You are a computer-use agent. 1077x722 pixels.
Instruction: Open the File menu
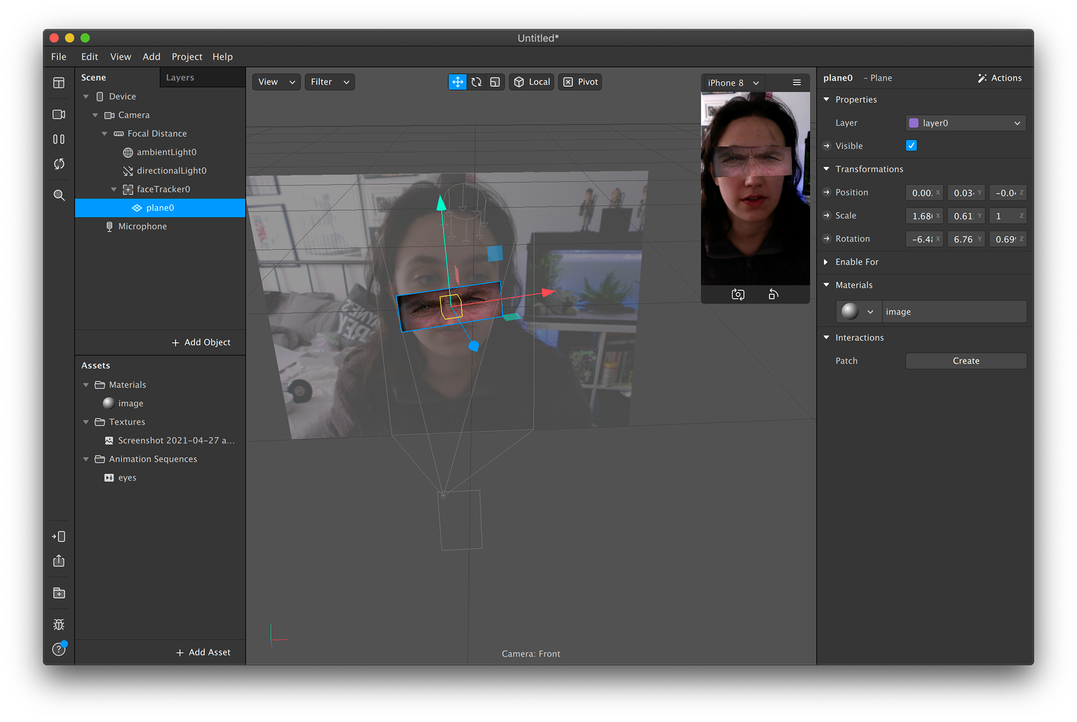point(59,57)
